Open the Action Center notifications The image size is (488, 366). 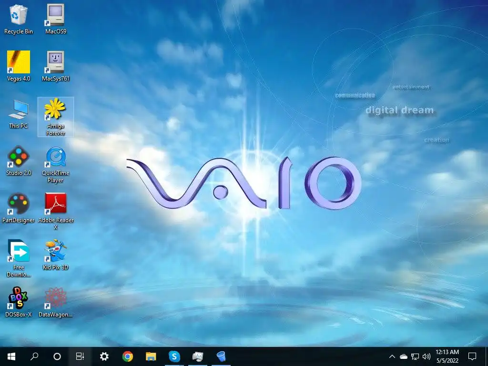pyautogui.click(x=472, y=356)
